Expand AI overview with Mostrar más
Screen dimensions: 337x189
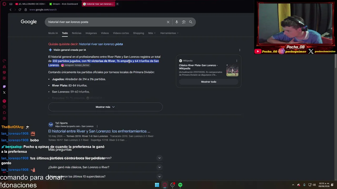pos(105,107)
